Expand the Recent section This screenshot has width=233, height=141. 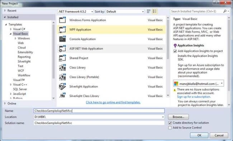click(5, 10)
